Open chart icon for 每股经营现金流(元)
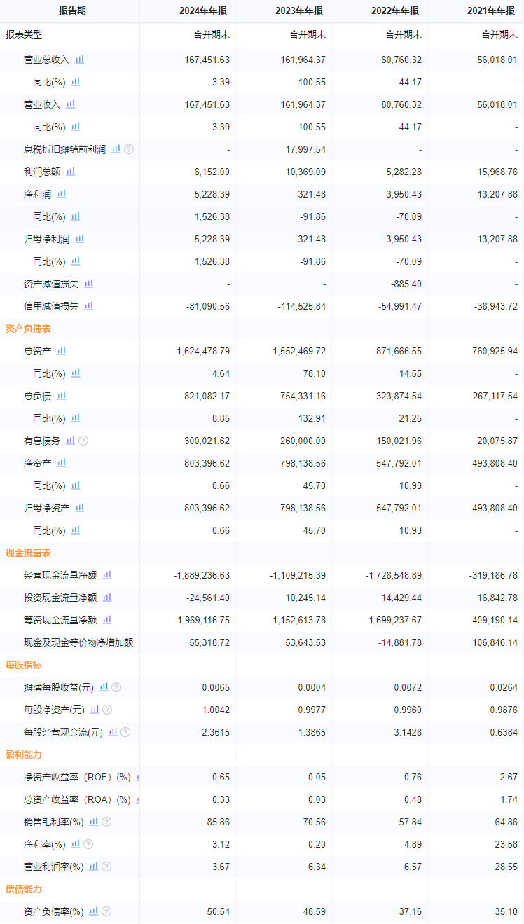Screen dimensions: 524x924 pos(113,732)
